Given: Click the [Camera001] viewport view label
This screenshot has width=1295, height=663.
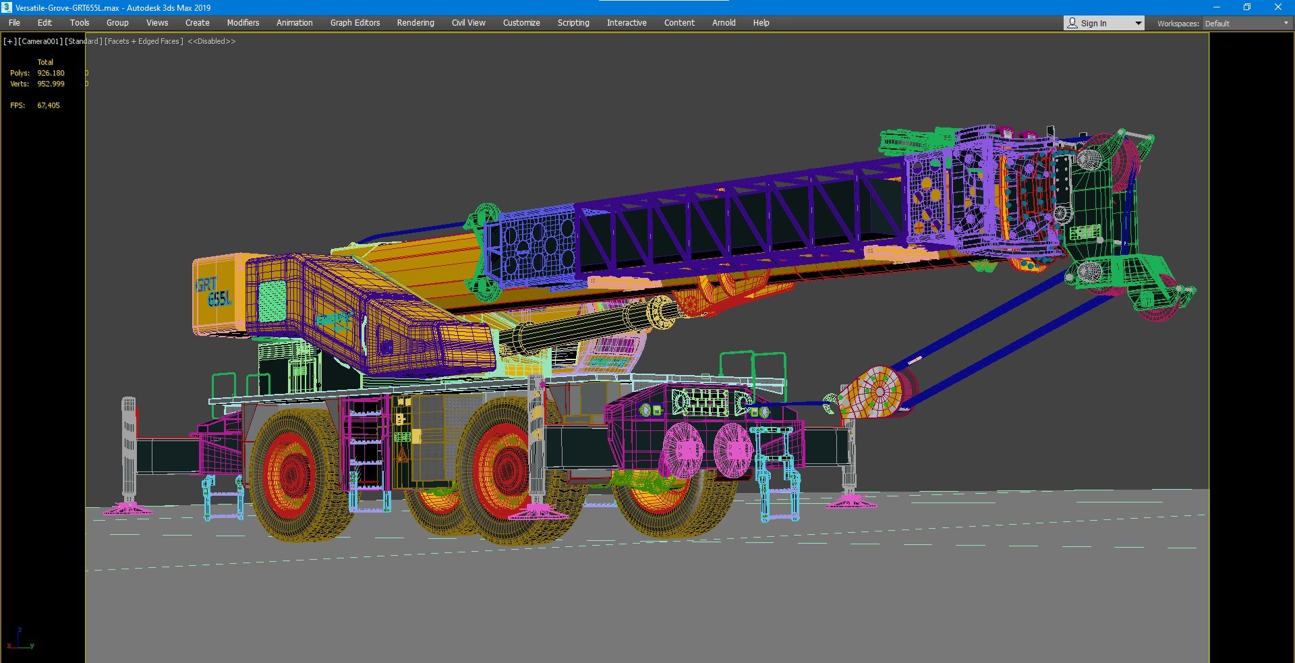Looking at the screenshot, I should pos(40,41).
